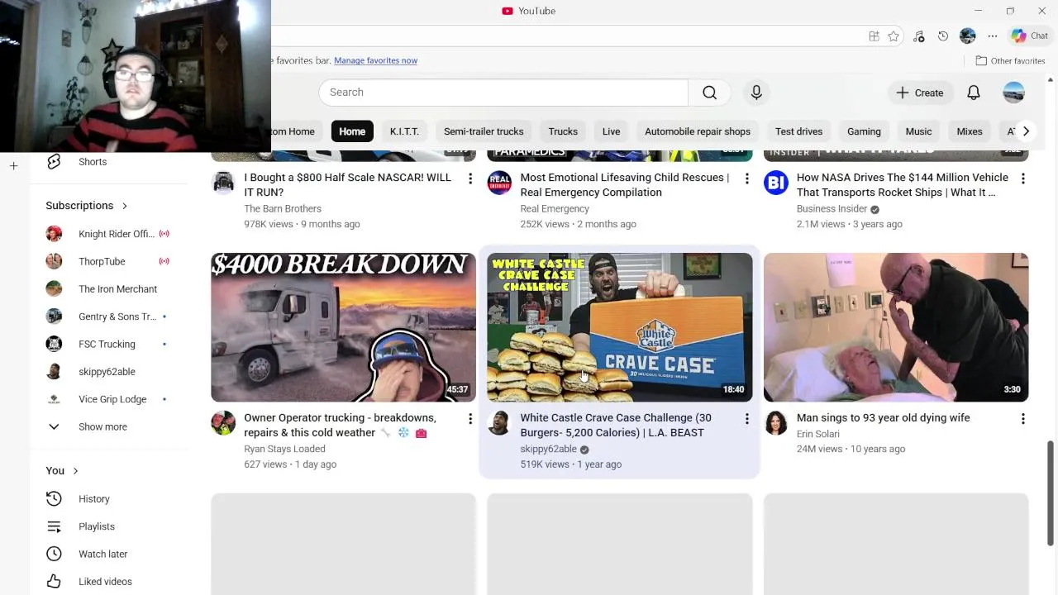Open Knight Rider Offi... subscription
Viewport: 1058px width, 595px height.
coord(109,234)
